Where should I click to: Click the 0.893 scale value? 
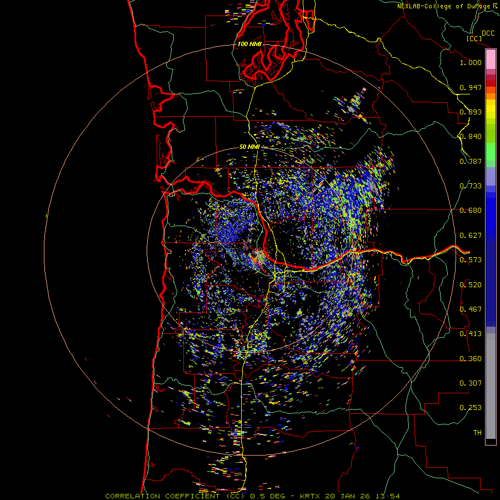471,112
